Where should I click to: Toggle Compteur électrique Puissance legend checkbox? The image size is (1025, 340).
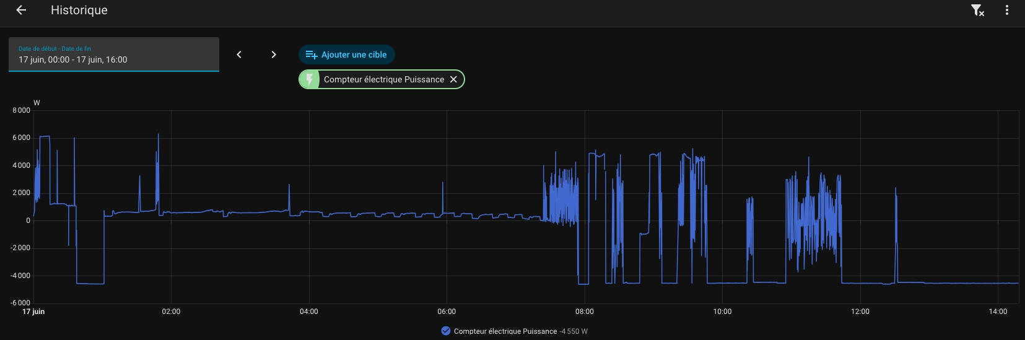[x=445, y=331]
